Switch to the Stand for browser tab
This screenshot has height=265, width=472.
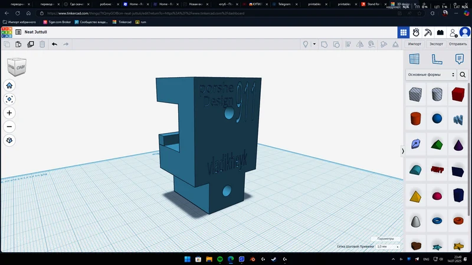373,4
